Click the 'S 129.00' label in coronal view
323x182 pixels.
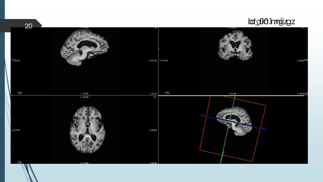232,28
